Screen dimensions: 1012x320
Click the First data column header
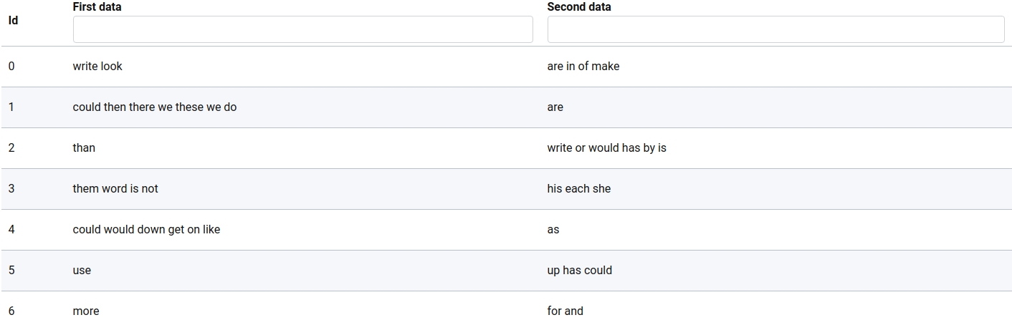(x=97, y=6)
